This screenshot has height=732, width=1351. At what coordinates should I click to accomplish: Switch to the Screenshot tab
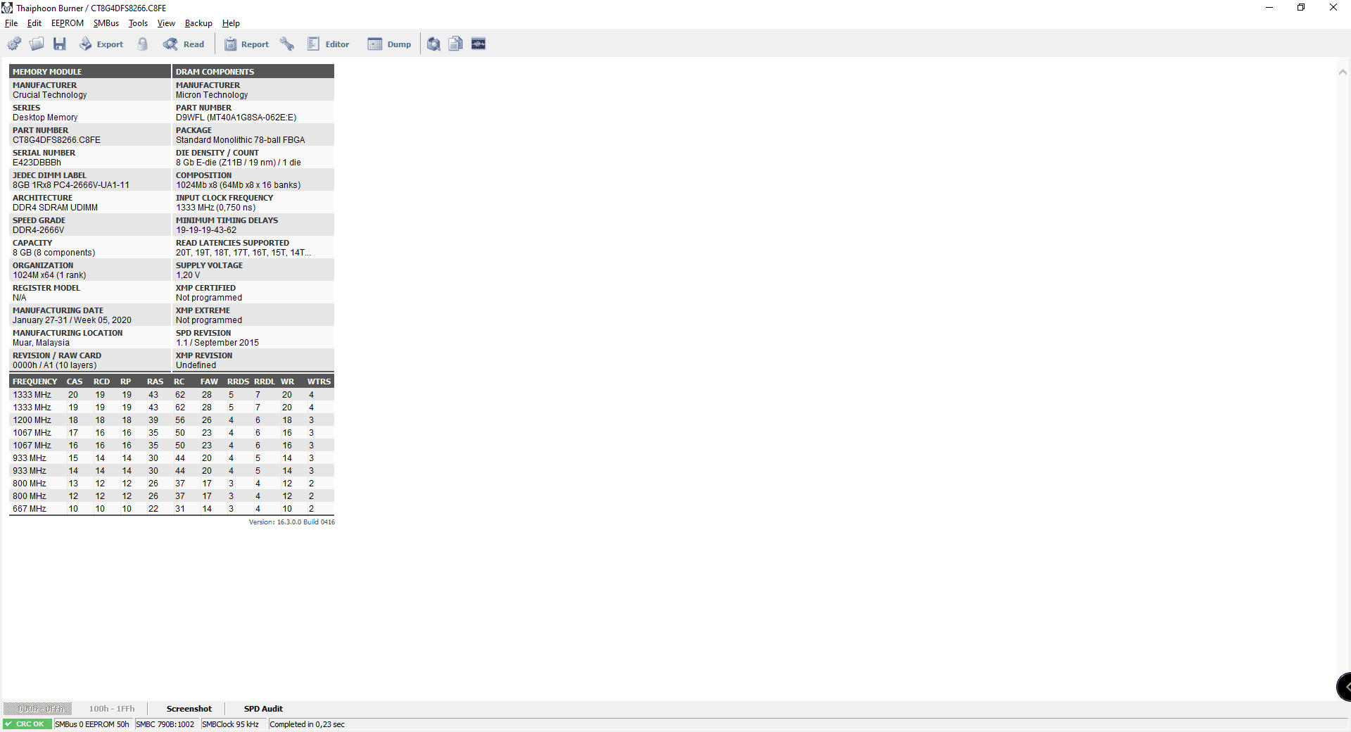pyautogui.click(x=189, y=709)
